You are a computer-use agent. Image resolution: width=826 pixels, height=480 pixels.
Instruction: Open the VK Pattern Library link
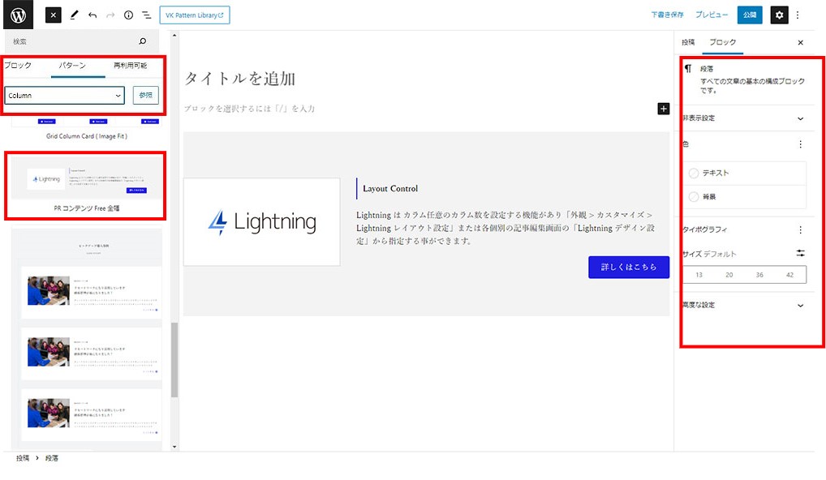tap(195, 15)
